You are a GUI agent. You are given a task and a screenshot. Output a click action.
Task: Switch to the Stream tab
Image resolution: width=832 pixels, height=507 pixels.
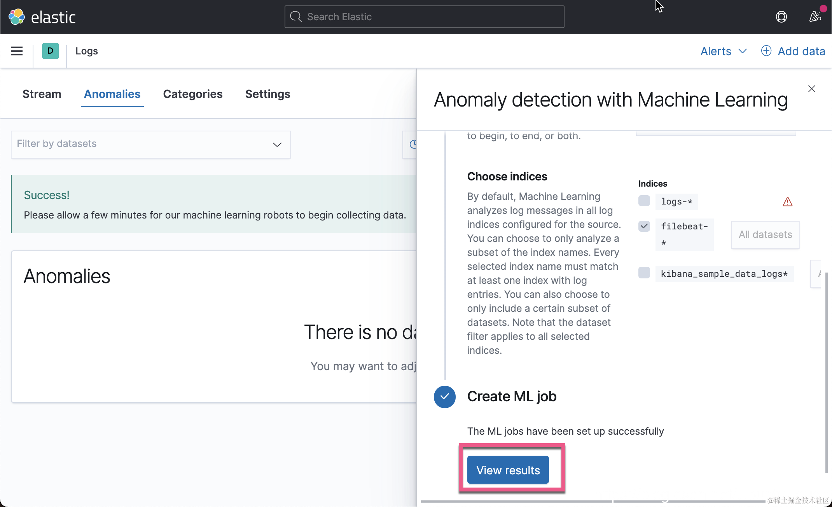click(x=42, y=94)
